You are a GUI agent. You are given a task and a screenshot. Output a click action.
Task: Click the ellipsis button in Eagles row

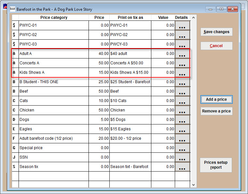(x=182, y=129)
